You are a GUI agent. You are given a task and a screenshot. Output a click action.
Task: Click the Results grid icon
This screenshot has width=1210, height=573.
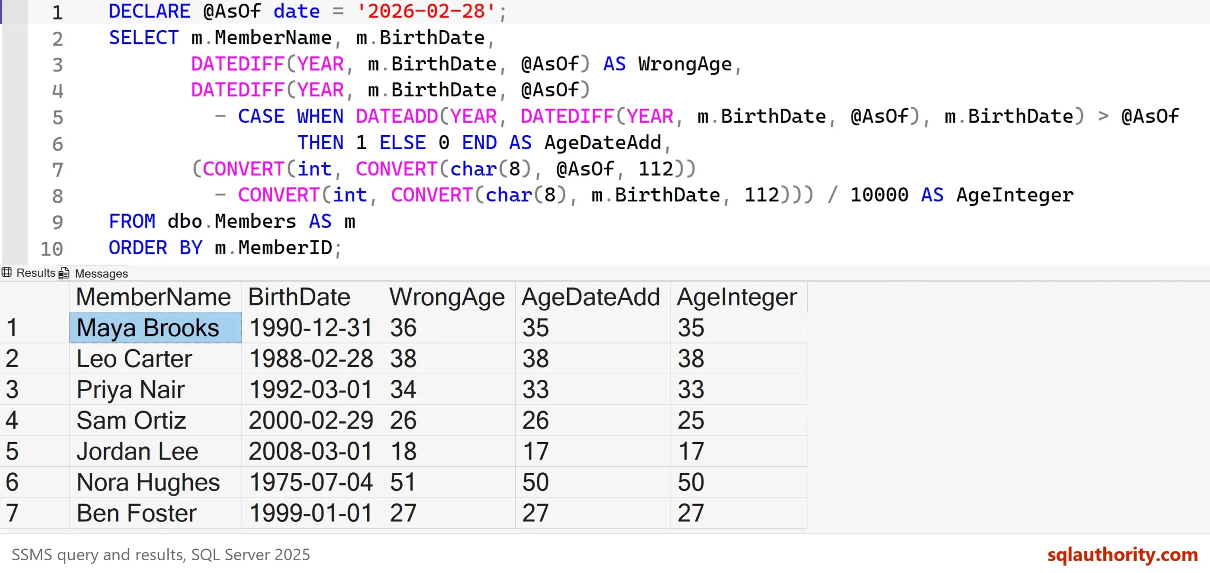7,273
